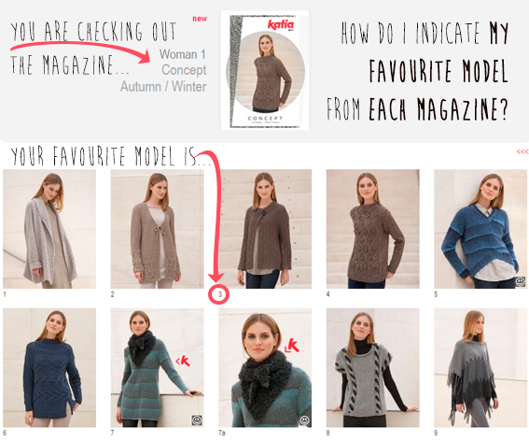This screenshot has height=442, width=529.
Task: Click number 5 label under blue sweater
Action: [436, 294]
